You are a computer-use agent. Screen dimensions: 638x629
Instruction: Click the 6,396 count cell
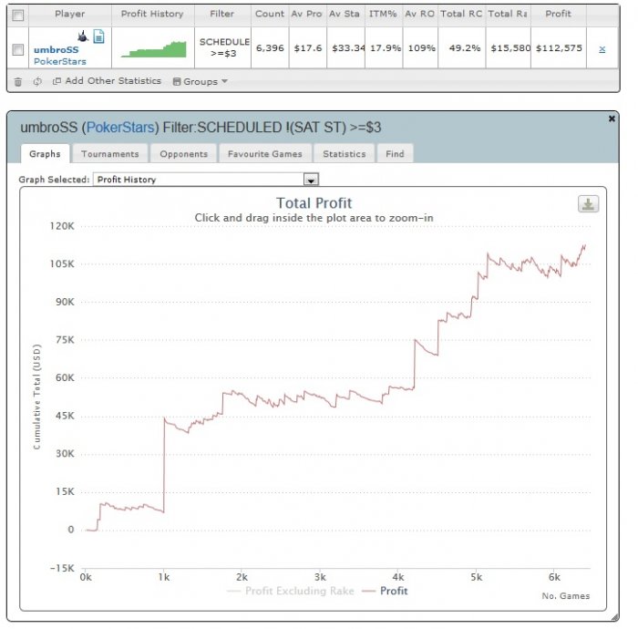[270, 48]
